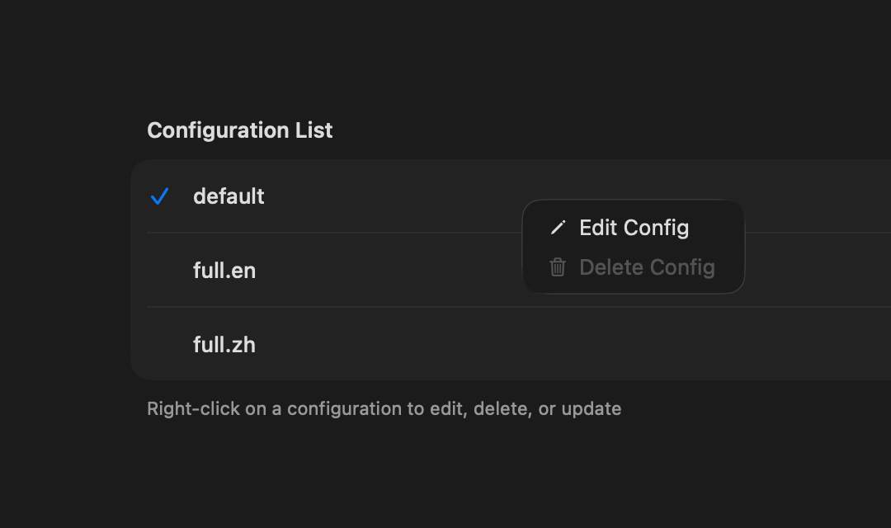Activate the full.en config entry

(x=330, y=271)
